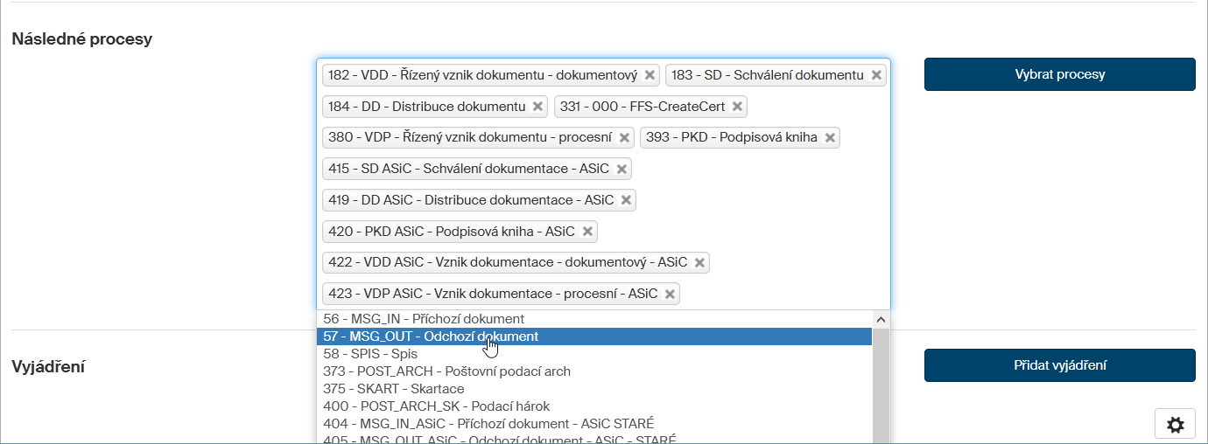Click the Přidat vyjádření button
Image resolution: width=1208 pixels, height=444 pixels.
pyautogui.click(x=1059, y=365)
